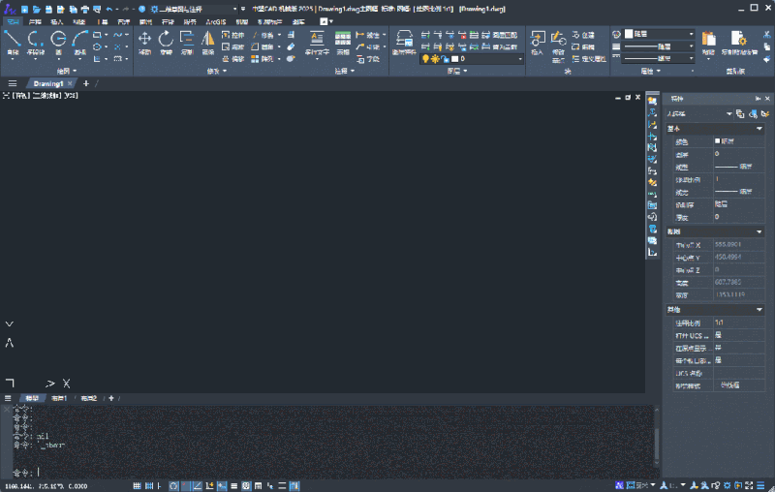Toggle layer 0 lock icon
Viewport: 775px width, 492px height.
coord(445,59)
